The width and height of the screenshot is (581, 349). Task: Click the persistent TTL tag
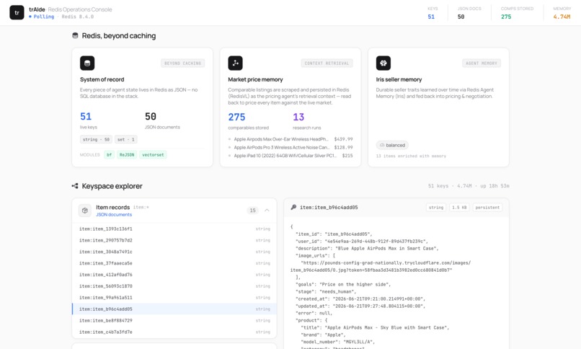click(487, 208)
